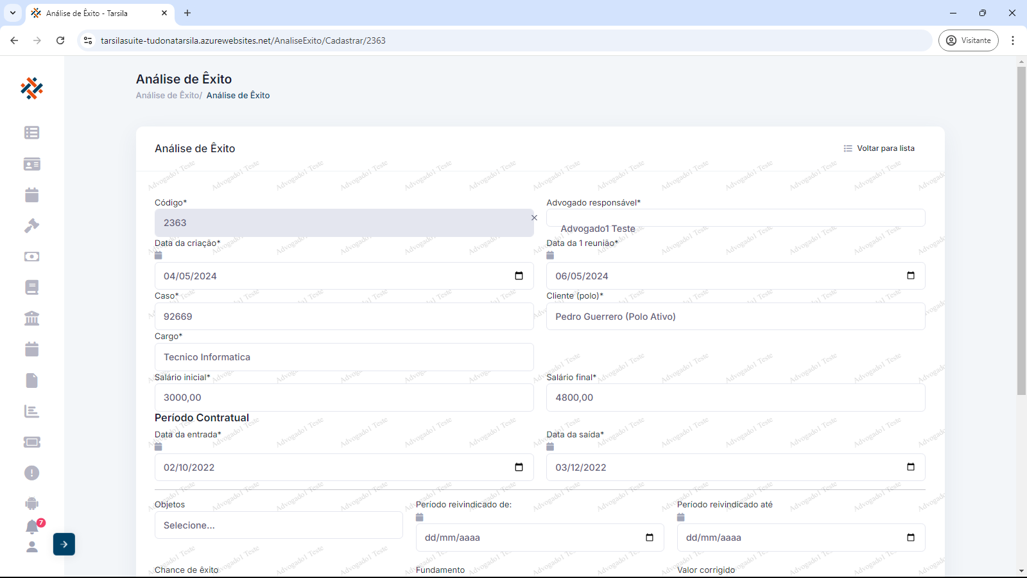The image size is (1027, 578).
Task: Click the notifications bell icon
Action: [32, 527]
